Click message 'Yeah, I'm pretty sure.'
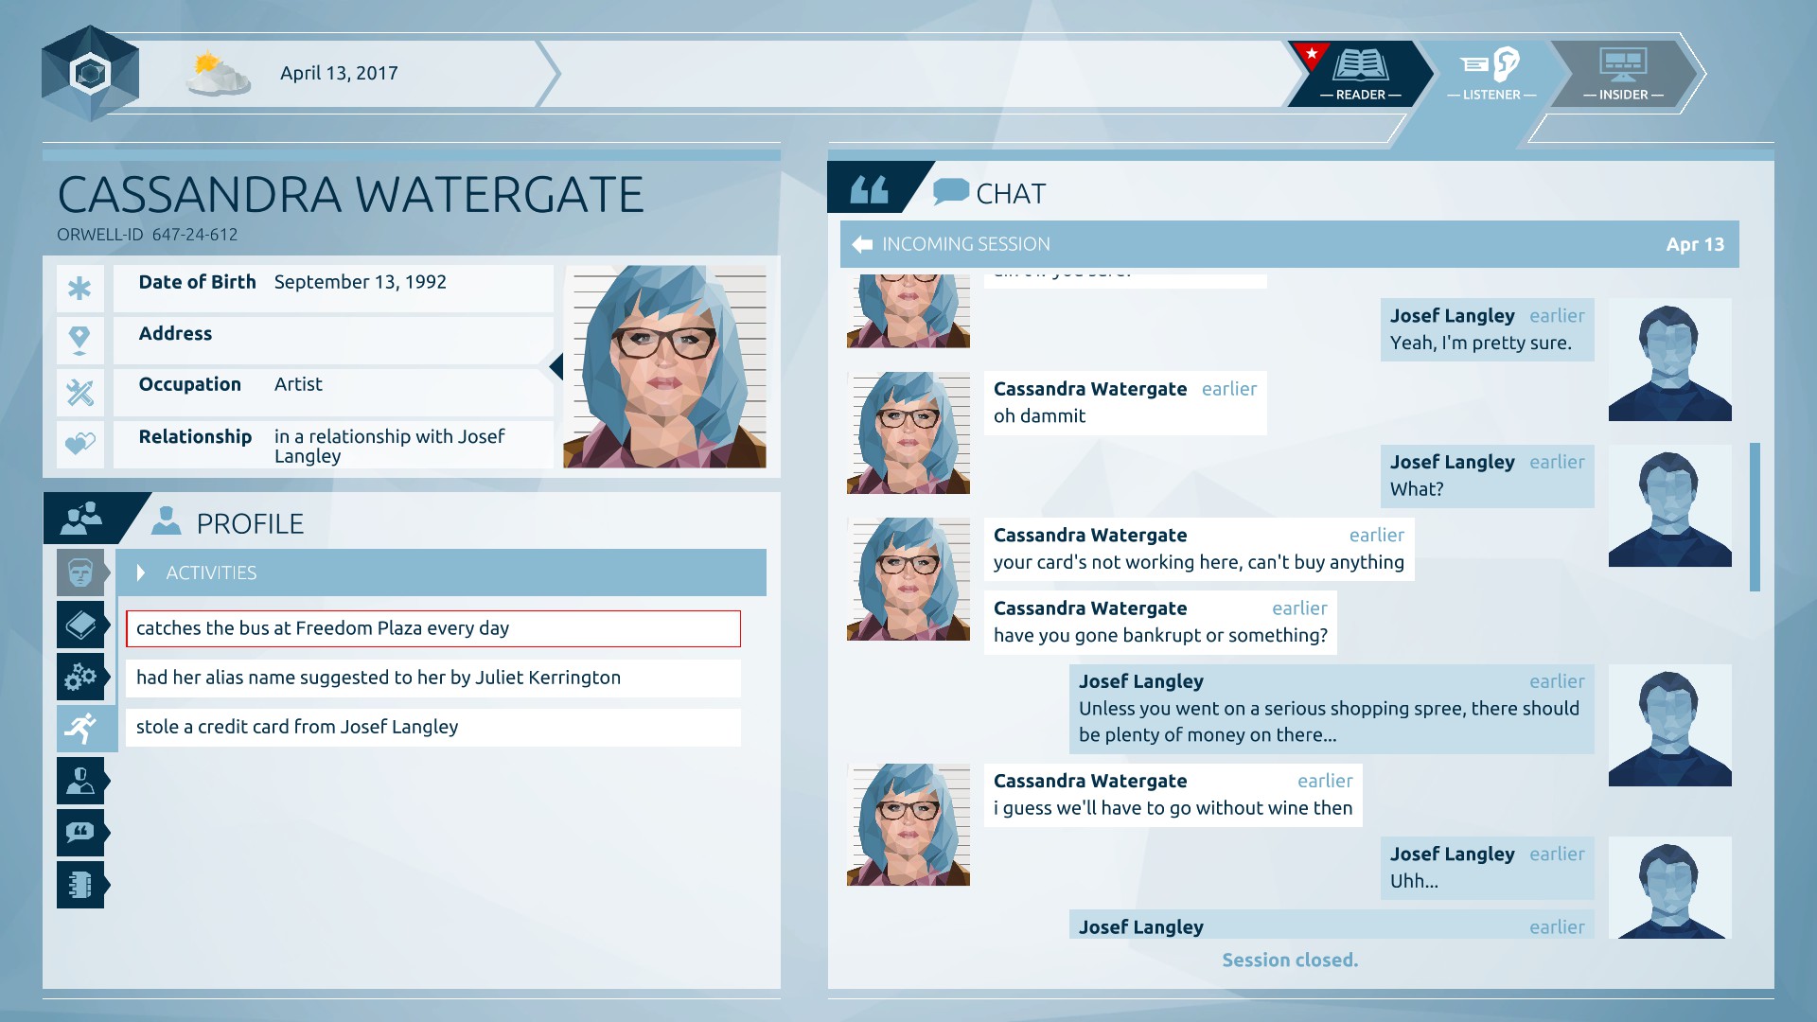Screen dimensions: 1817x1022 (x=1488, y=330)
